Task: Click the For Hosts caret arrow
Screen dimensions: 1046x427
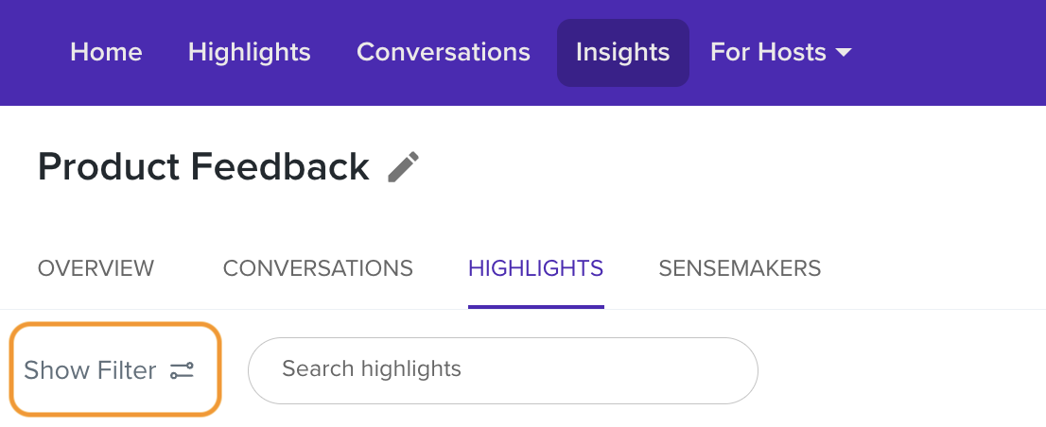Action: [x=844, y=53]
